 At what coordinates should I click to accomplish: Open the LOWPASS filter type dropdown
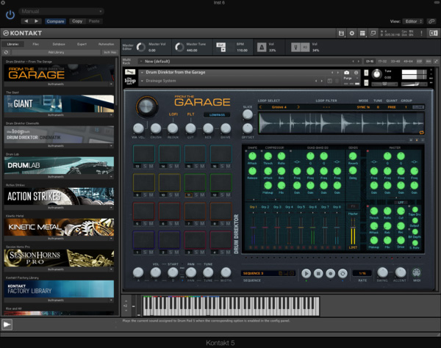(x=217, y=115)
